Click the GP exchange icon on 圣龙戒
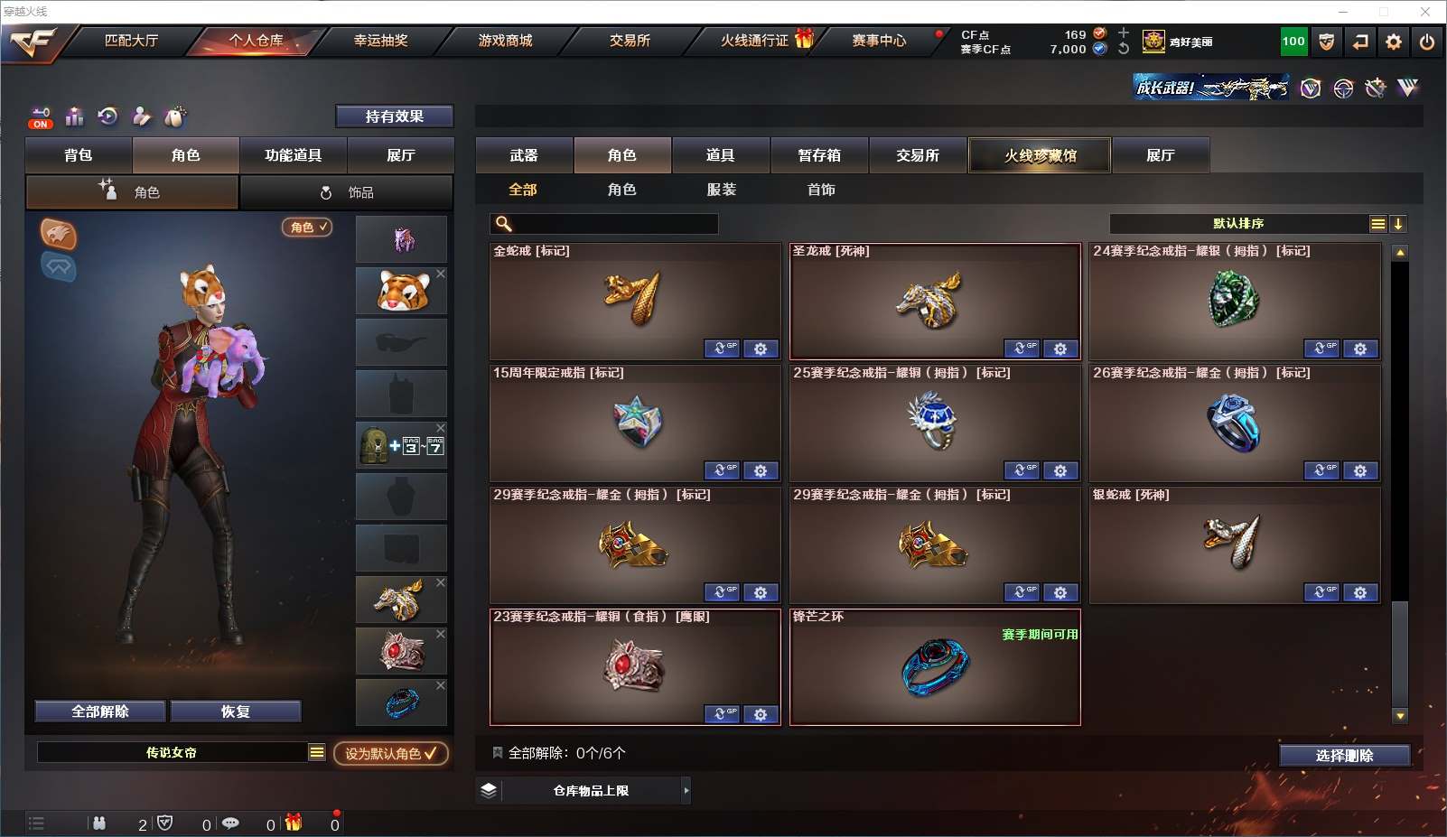 (1022, 349)
